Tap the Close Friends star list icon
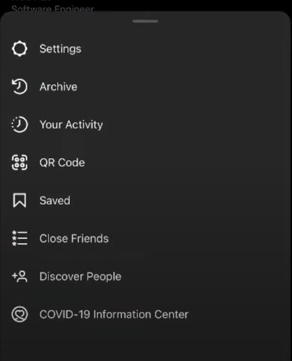 tap(20, 238)
